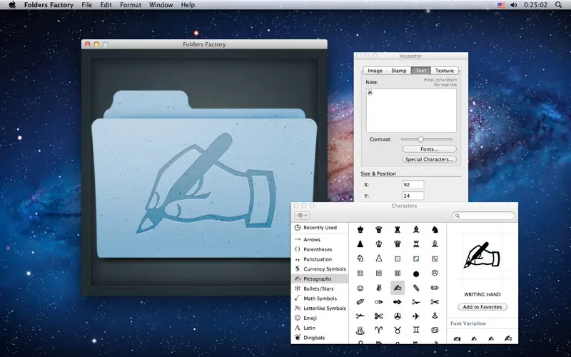Click the Characters search field
Viewport: 571px width, 357px height.
[483, 216]
